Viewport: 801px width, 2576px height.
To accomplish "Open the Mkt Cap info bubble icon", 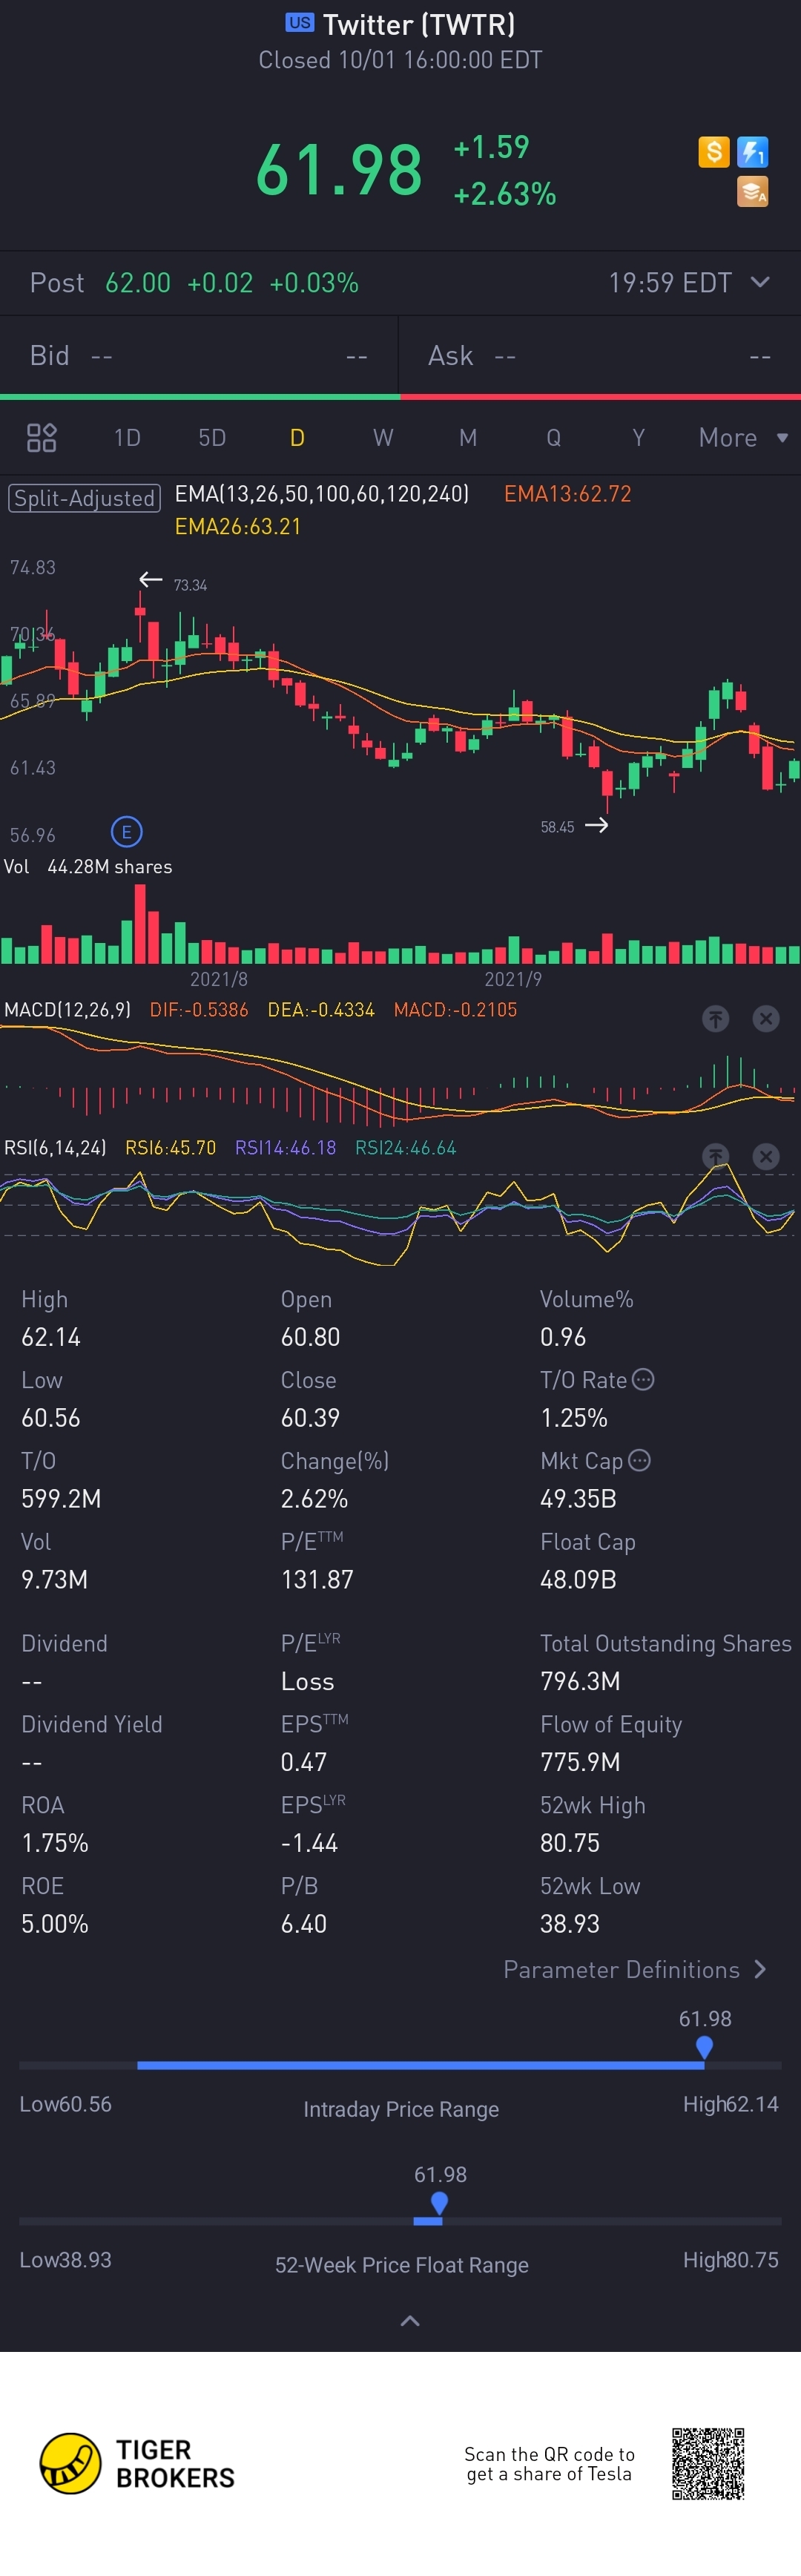I will coord(639,1460).
